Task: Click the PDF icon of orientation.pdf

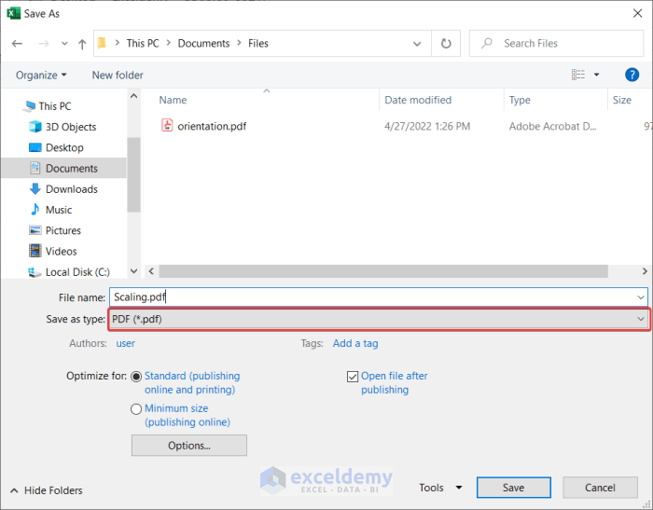Action: coord(167,125)
